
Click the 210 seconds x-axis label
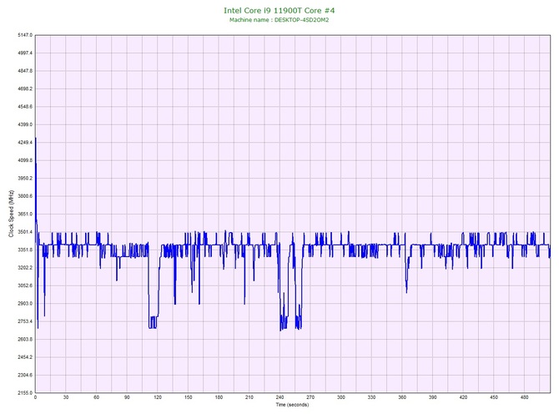(249, 397)
